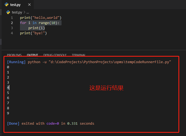The width and height of the screenshot is (186, 136).
Task: Click output line showing 8
Action: 8,108
